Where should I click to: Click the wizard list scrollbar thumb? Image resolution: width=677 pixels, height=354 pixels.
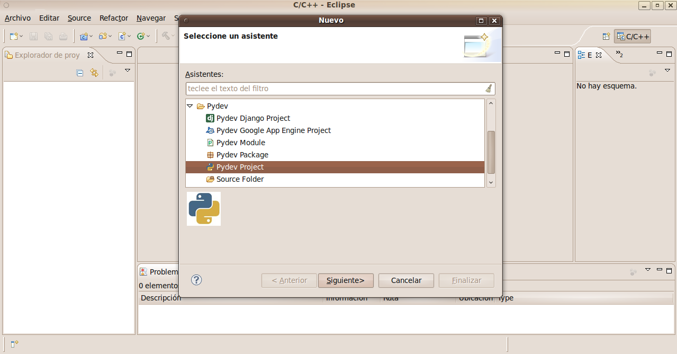pos(491,152)
